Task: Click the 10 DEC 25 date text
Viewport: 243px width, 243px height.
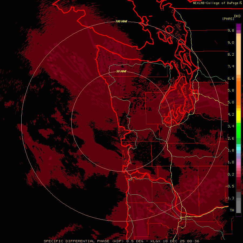Action: click(x=174, y=241)
